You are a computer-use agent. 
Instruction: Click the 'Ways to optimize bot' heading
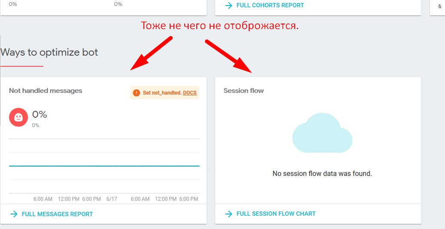point(49,52)
